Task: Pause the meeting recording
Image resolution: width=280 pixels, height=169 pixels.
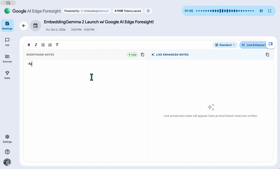Action: click(x=261, y=11)
